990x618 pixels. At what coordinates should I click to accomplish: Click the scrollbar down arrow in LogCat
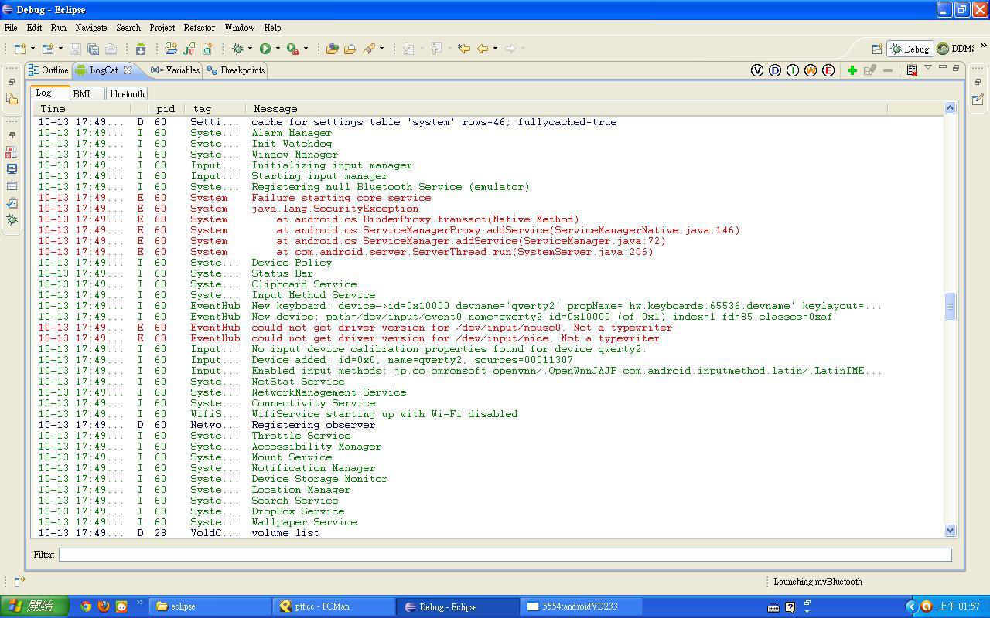pos(950,531)
